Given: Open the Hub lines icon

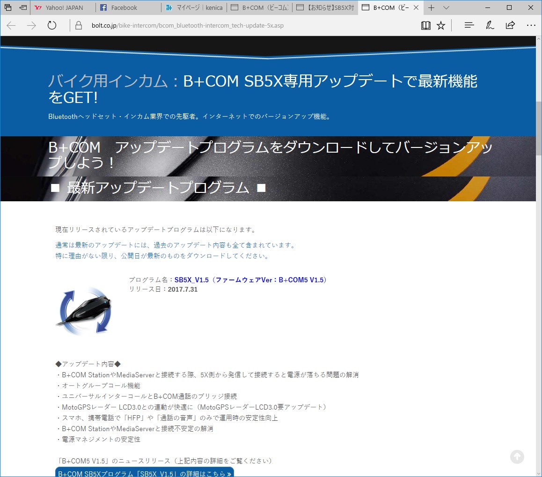Looking at the screenshot, I should pos(469,25).
